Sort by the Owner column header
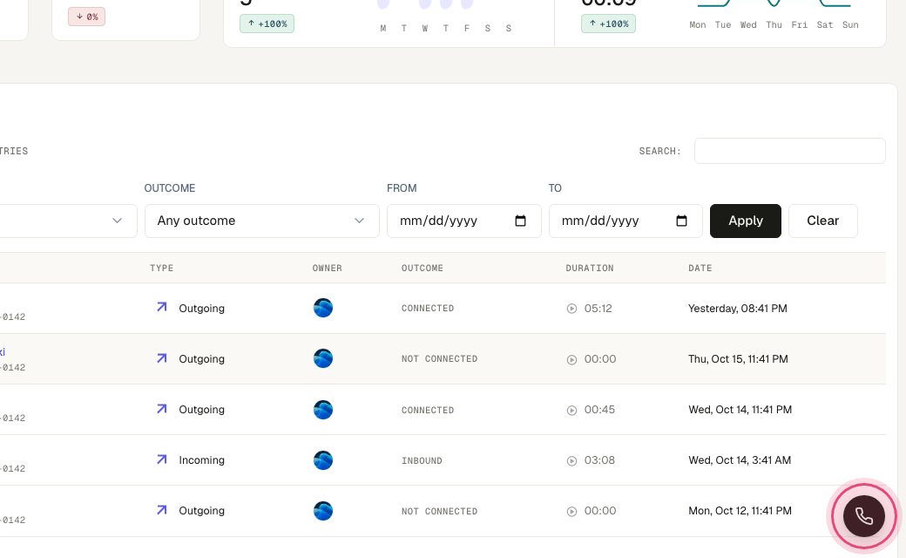 (x=327, y=269)
